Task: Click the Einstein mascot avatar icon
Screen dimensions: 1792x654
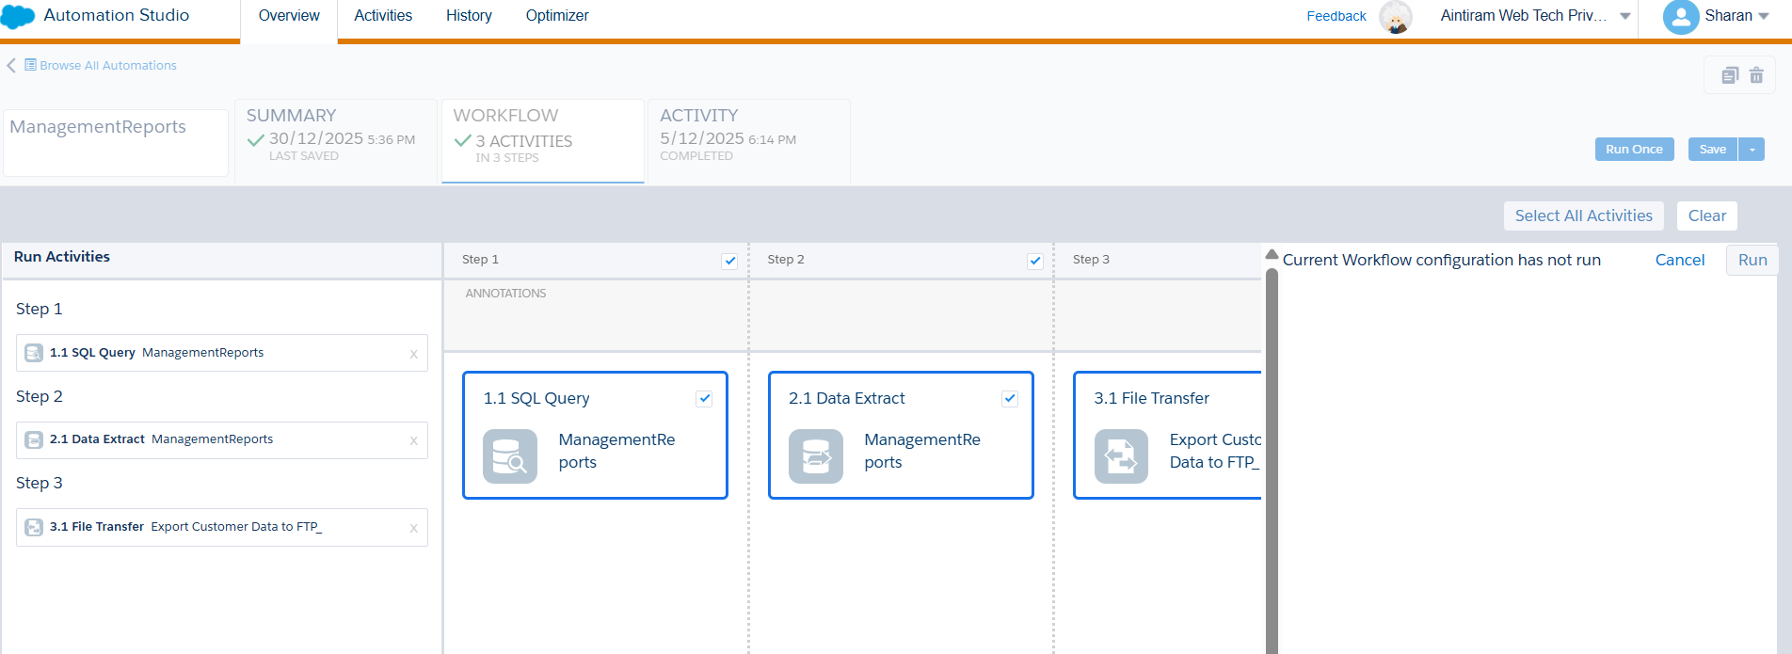Action: (x=1395, y=17)
